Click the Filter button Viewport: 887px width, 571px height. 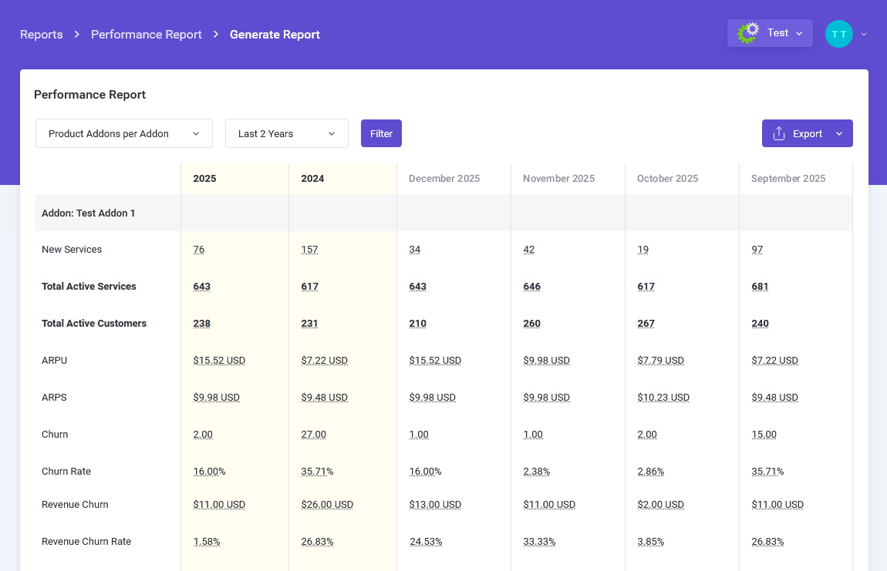click(381, 133)
